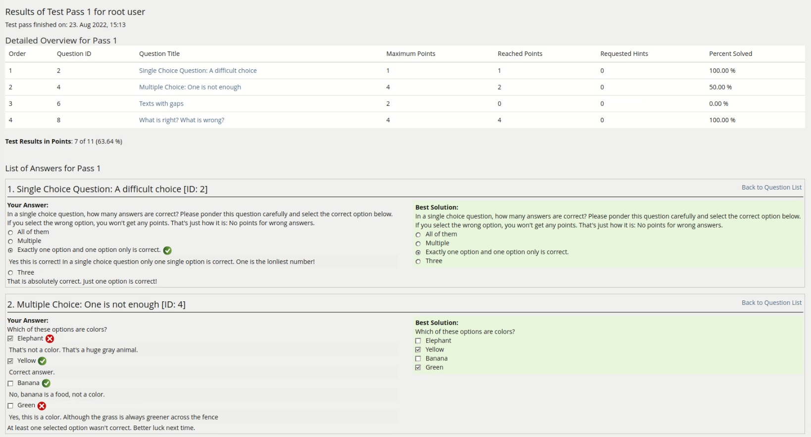Screen dimensions: 811x437
Task: Click 'Back to Question List' for question 2
Action: point(771,303)
